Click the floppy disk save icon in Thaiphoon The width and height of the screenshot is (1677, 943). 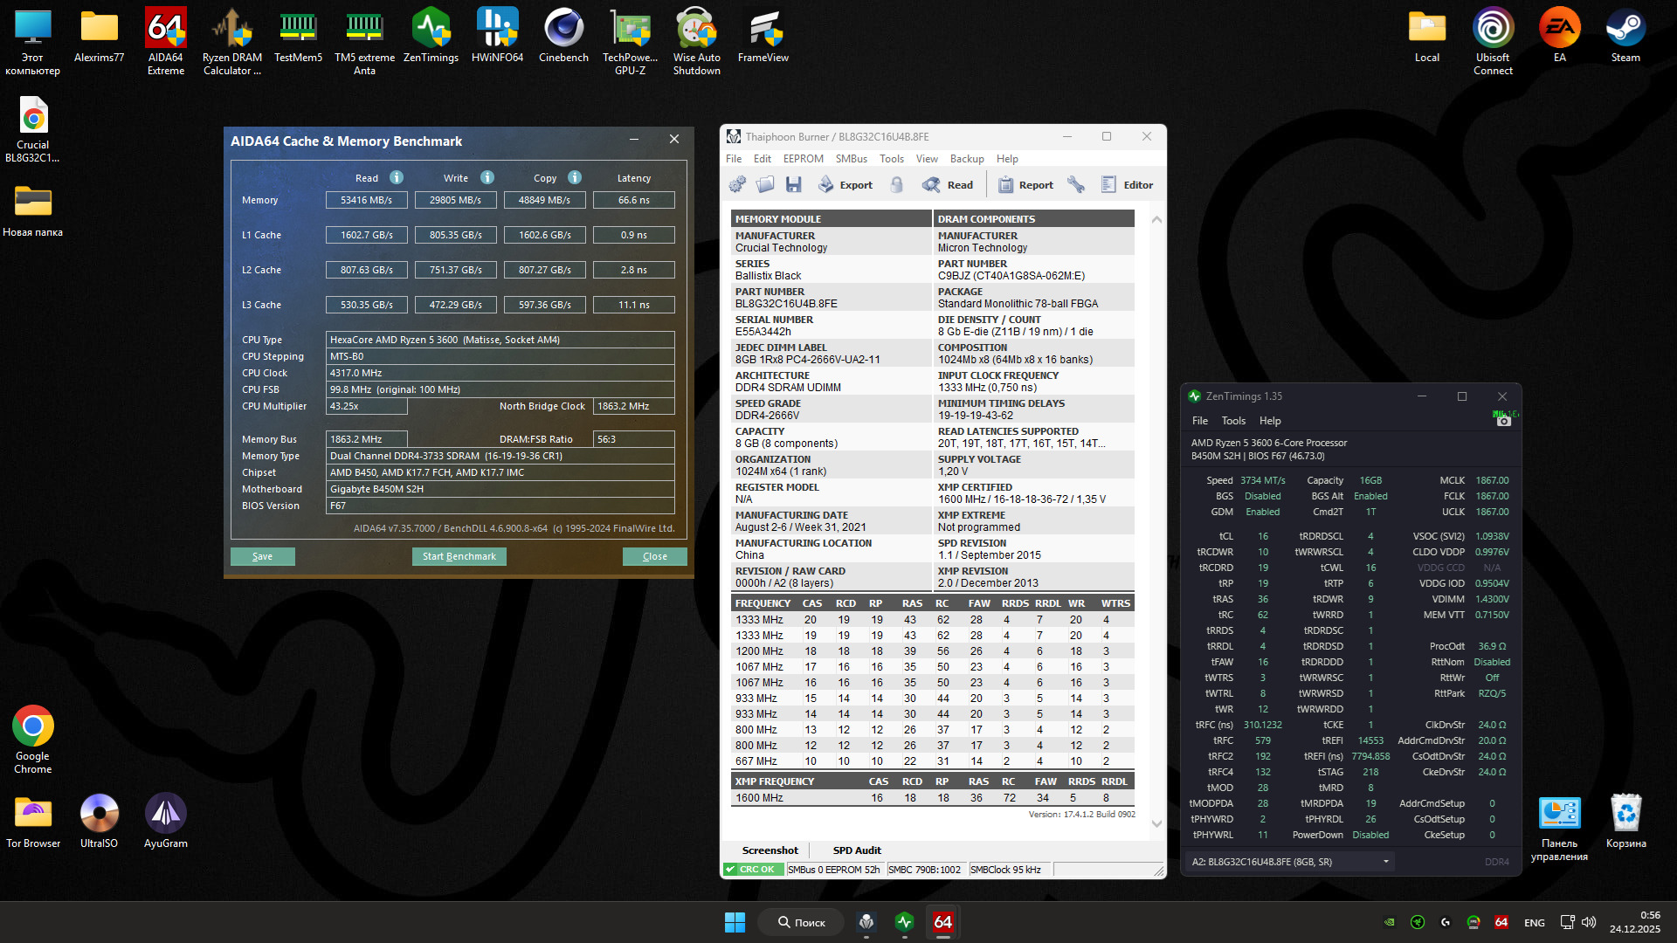(793, 184)
